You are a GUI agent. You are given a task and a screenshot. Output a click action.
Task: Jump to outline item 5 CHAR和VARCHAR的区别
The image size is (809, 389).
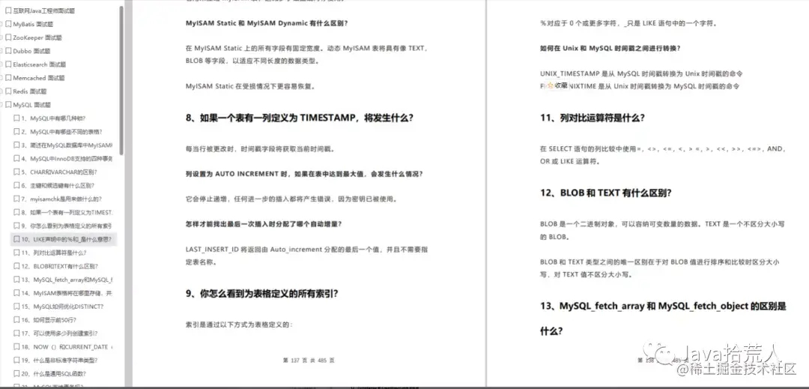pos(59,172)
